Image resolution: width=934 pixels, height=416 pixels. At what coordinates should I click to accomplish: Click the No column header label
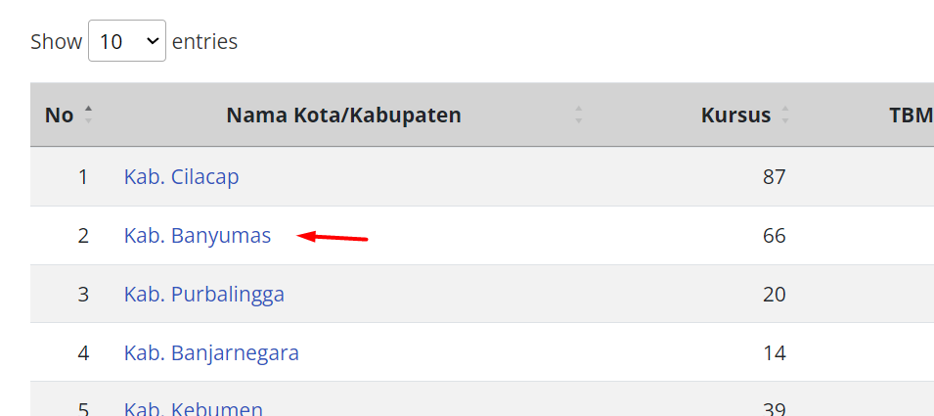(59, 116)
